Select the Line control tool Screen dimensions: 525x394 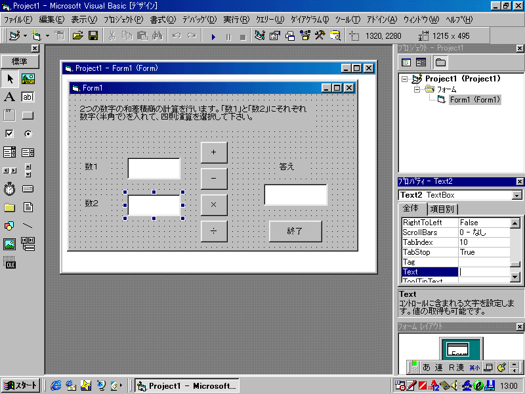pos(28,226)
